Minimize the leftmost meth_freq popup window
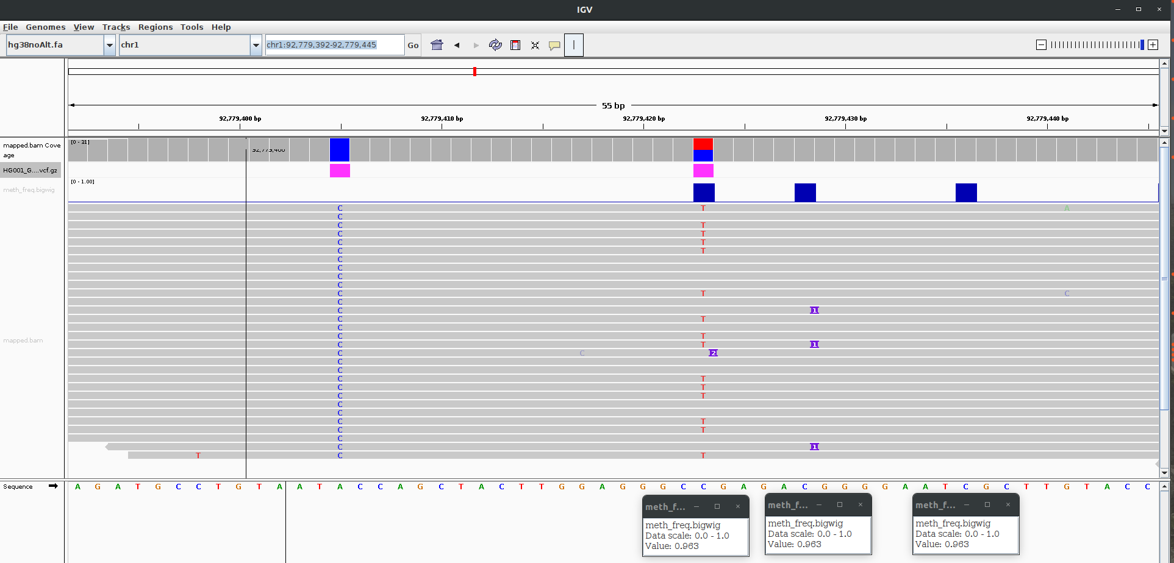The height and width of the screenshot is (563, 1174). (x=696, y=506)
